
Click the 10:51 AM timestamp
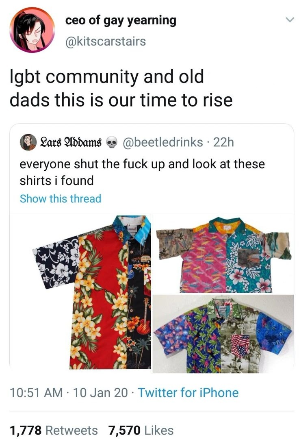coord(36,393)
